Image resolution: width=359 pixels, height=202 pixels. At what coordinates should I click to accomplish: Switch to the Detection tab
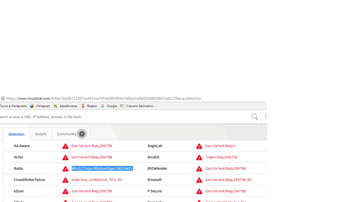pyautogui.click(x=17, y=134)
